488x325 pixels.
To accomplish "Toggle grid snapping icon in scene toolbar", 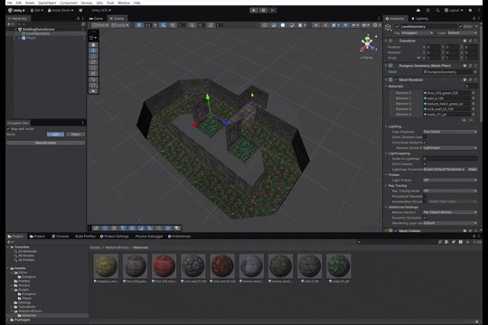I will point(164,25).
